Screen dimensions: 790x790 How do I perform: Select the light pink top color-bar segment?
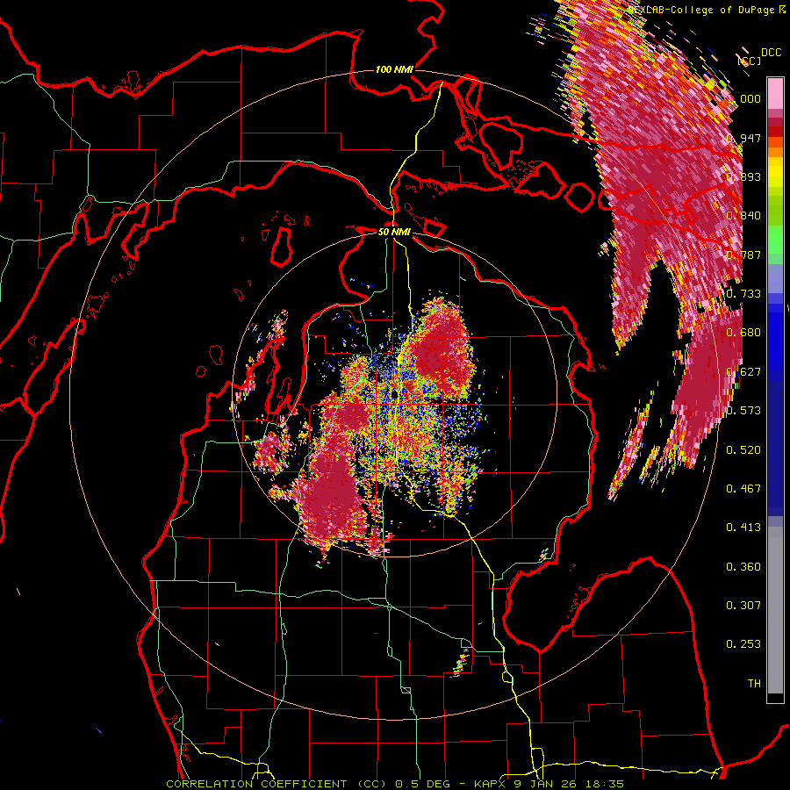tap(775, 94)
